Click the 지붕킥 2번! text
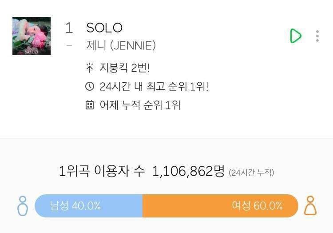 coord(125,68)
